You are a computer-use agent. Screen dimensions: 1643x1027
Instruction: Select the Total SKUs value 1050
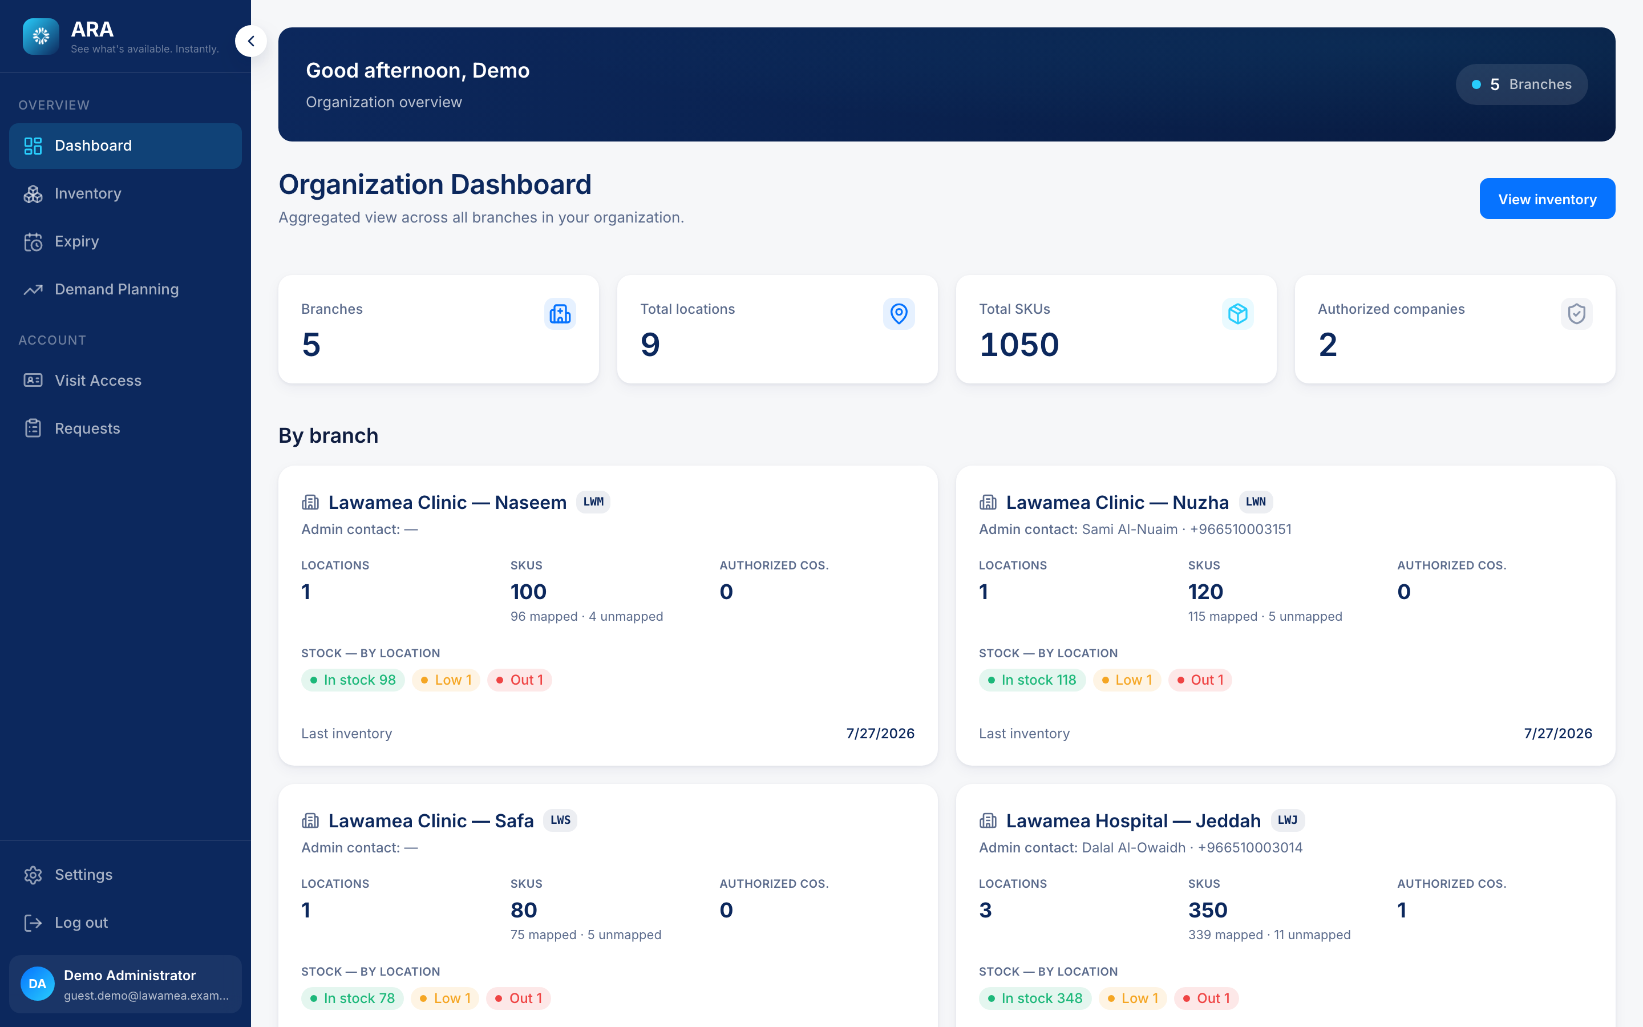point(1019,345)
